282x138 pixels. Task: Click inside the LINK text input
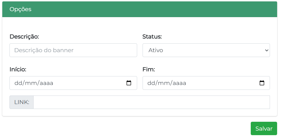(151, 102)
